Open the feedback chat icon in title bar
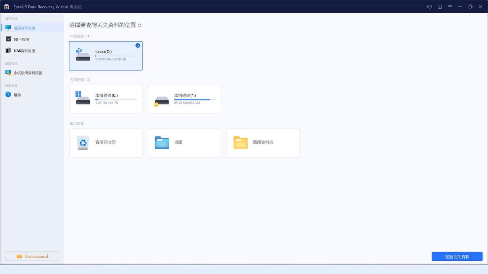 point(430,7)
